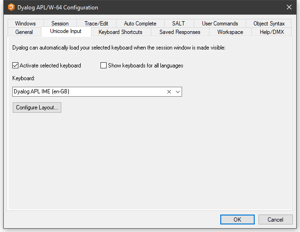Select the Auto Complete tab

pos(140,24)
